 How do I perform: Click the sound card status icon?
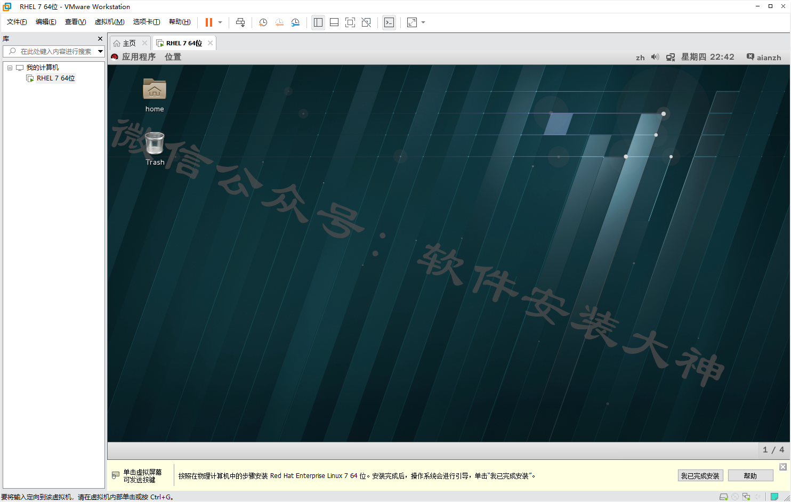coord(757,497)
